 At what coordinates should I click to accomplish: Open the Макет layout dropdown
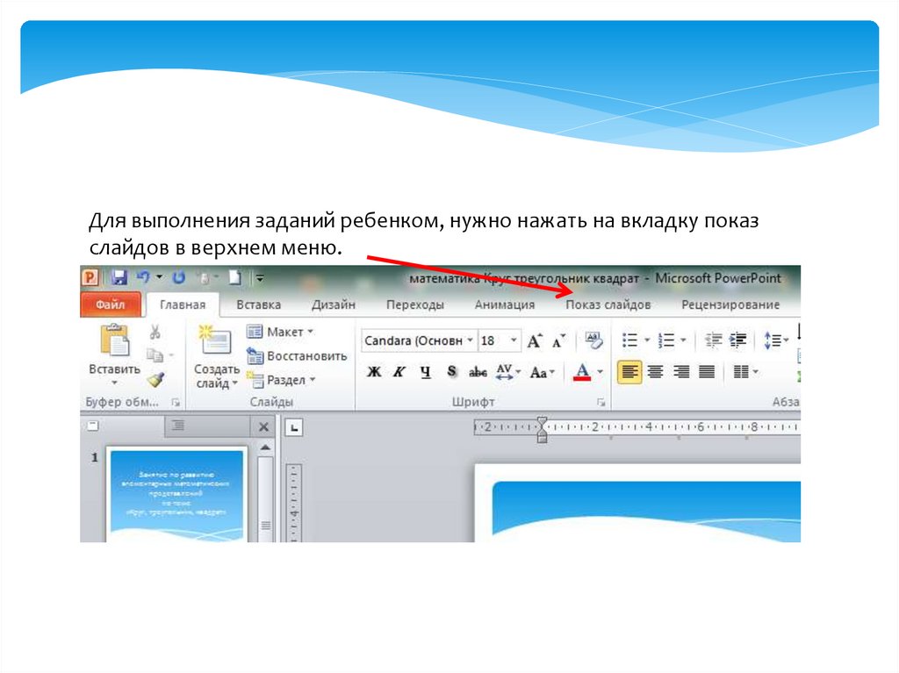coord(280,332)
